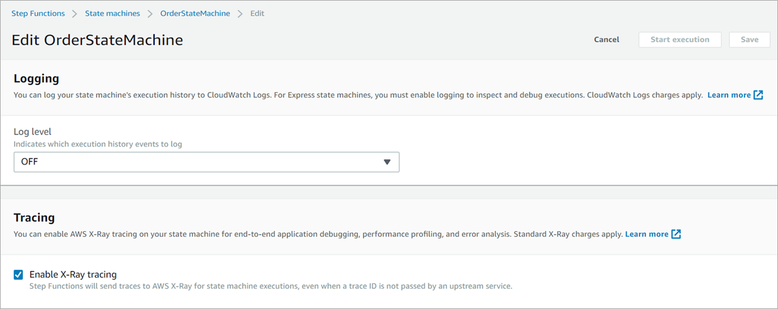
Task: Click the Start execution button
Action: pyautogui.click(x=680, y=40)
